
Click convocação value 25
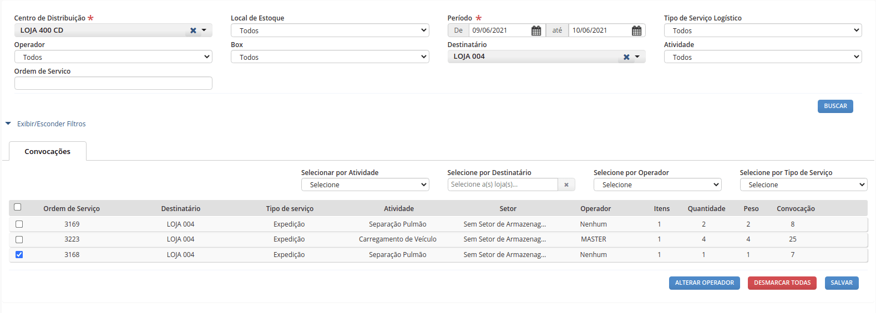(793, 239)
